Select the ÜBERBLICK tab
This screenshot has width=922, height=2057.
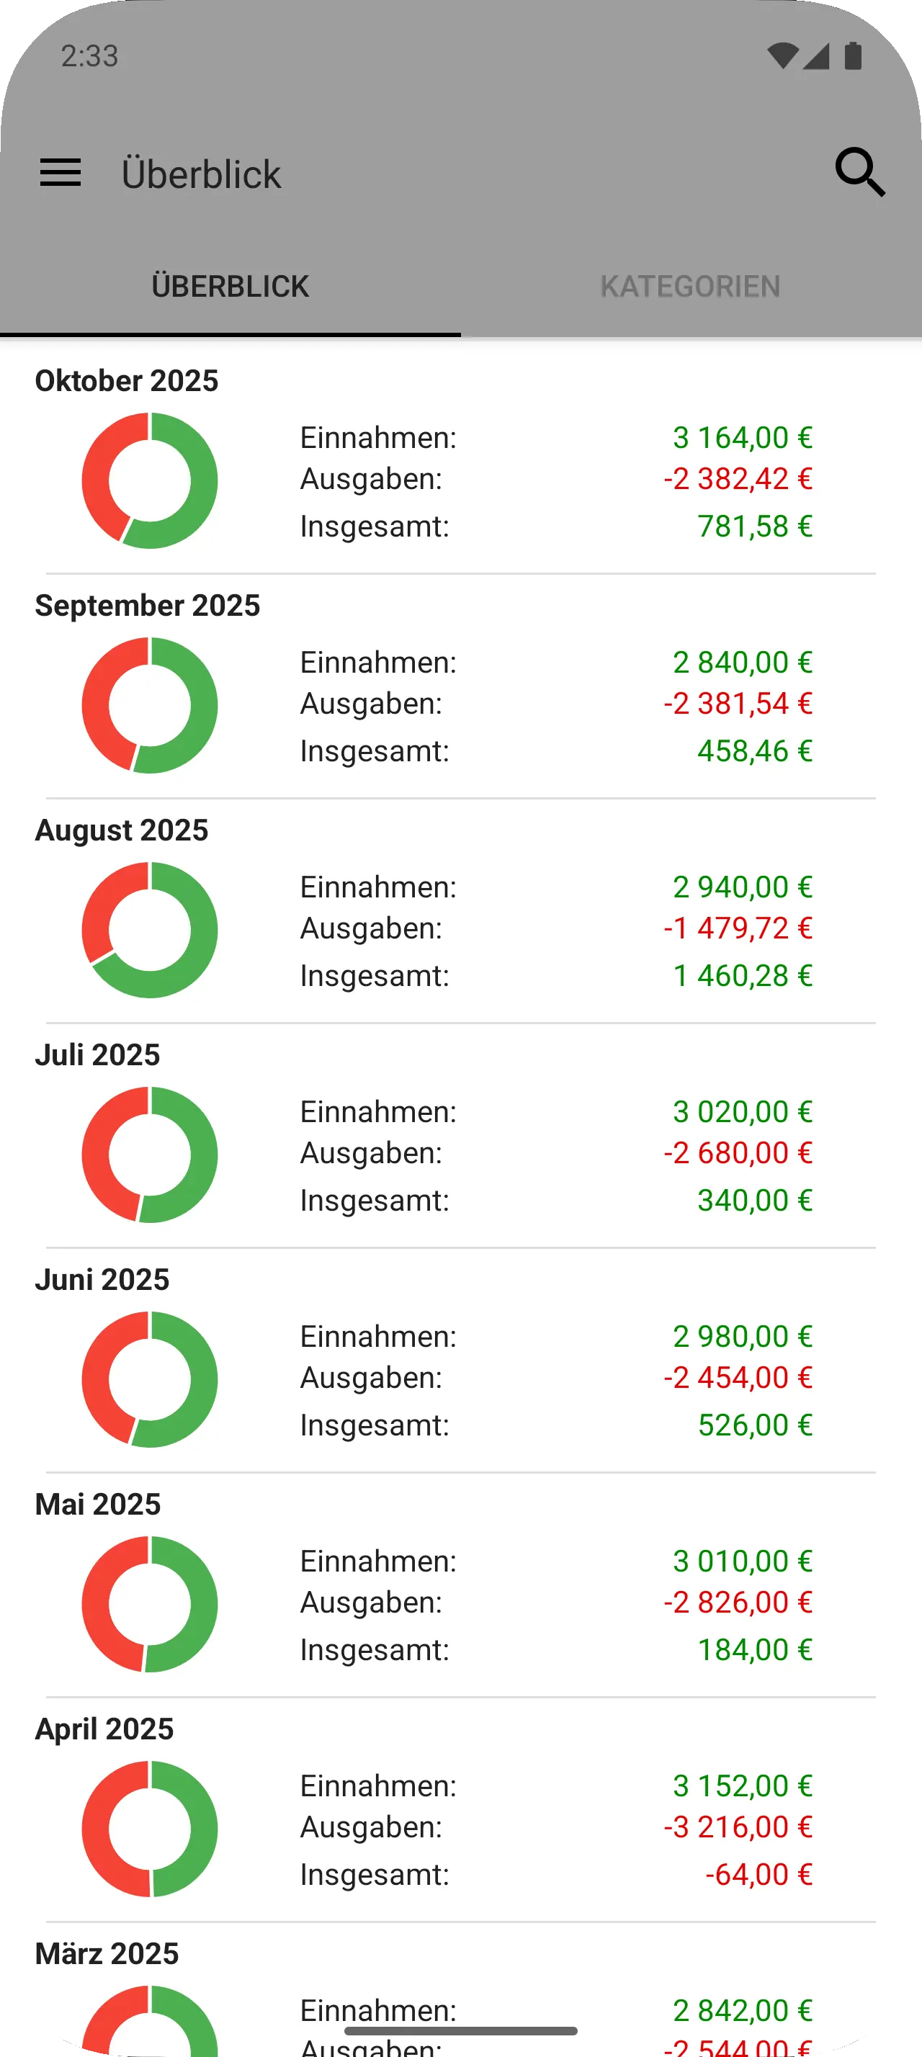[230, 287]
